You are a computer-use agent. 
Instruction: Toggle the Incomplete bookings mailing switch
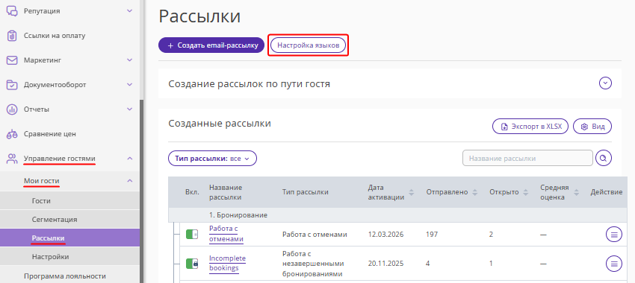[x=192, y=264]
